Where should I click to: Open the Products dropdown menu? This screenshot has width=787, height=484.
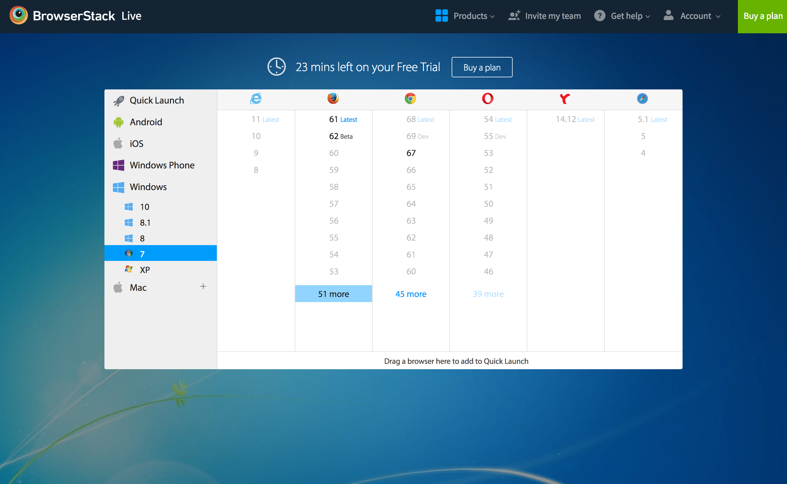[465, 16]
